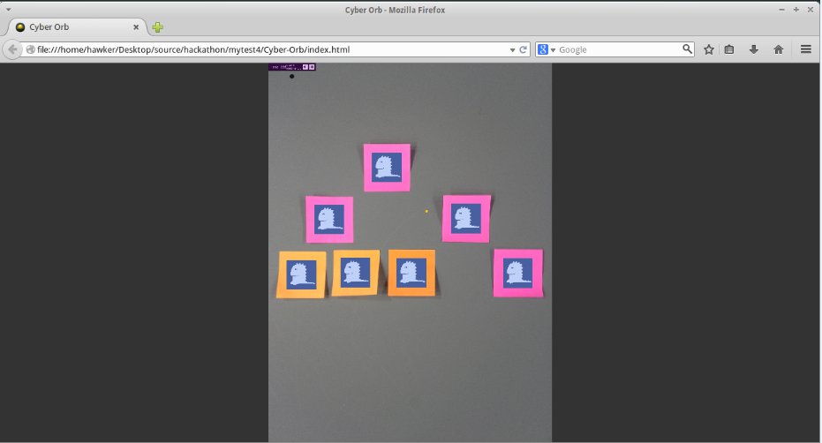Click the small yellow dot
This screenshot has height=443, width=822.
point(426,211)
